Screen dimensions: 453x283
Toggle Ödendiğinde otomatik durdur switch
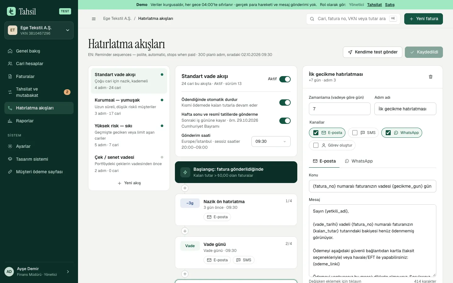point(285,103)
